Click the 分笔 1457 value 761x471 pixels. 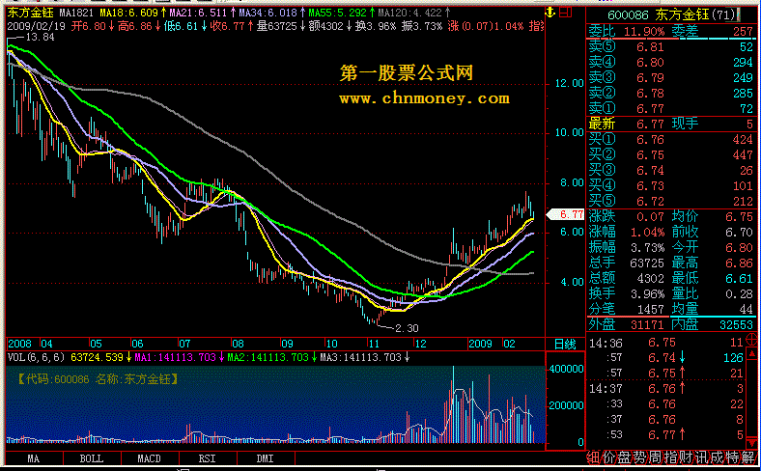tap(650, 310)
